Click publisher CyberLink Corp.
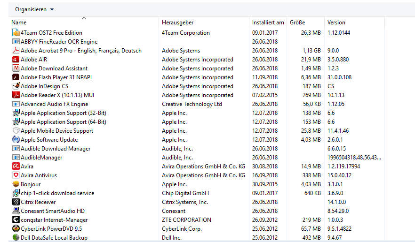The width and height of the screenshot is (415, 242). point(182,229)
